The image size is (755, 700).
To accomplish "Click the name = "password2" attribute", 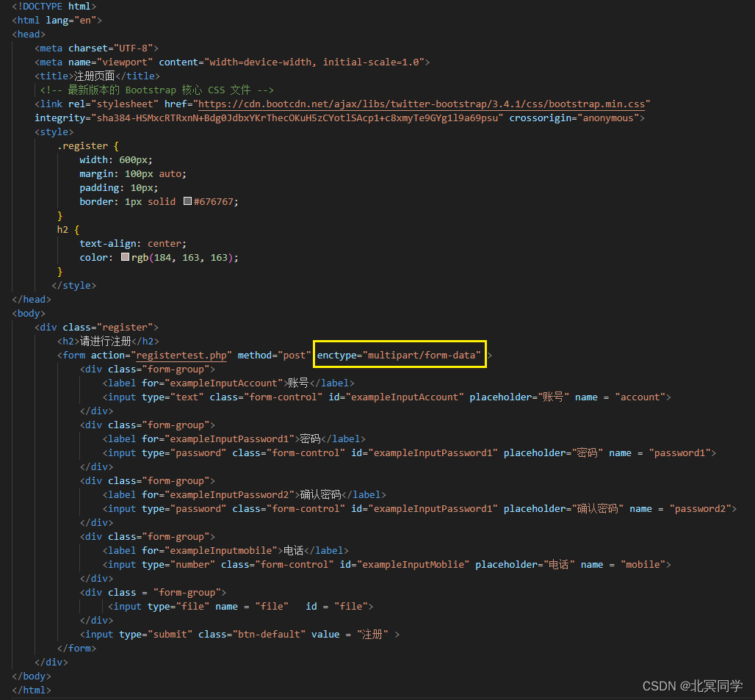I will tap(680, 509).
